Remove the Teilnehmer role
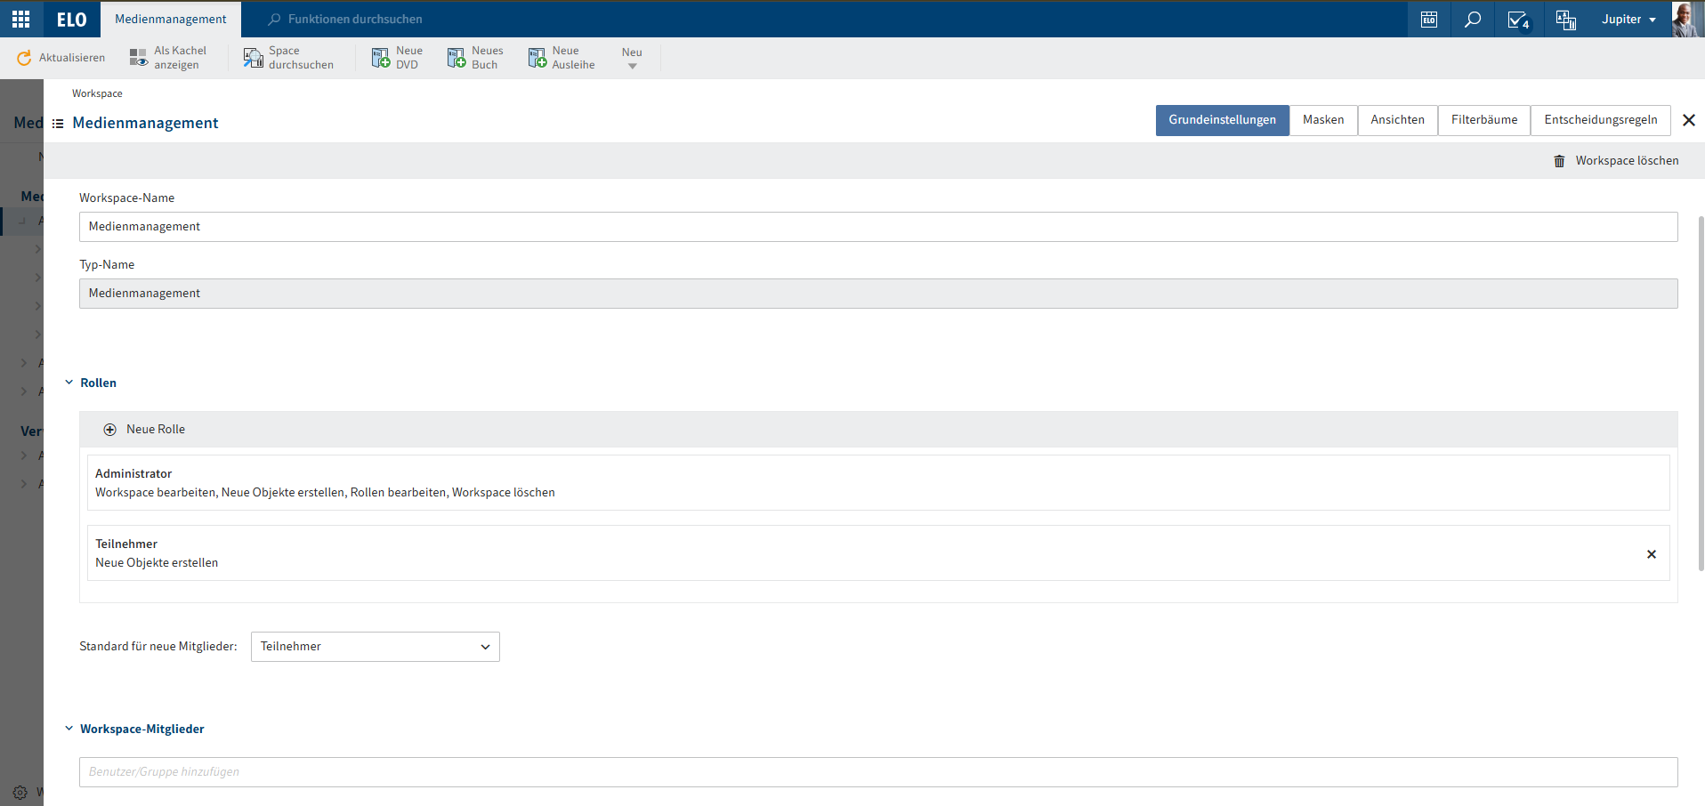This screenshot has height=806, width=1705. click(x=1651, y=554)
